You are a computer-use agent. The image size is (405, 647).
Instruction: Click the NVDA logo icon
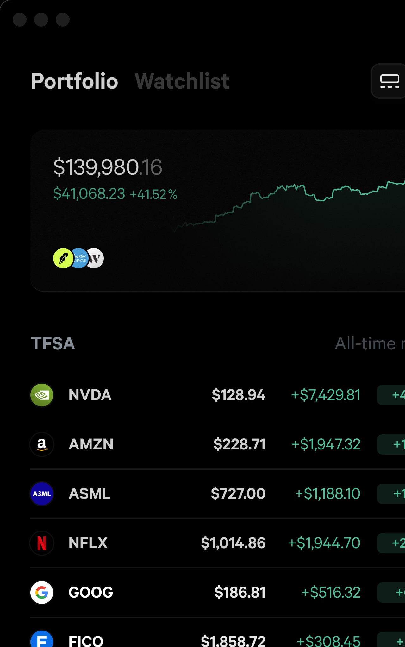tap(42, 395)
